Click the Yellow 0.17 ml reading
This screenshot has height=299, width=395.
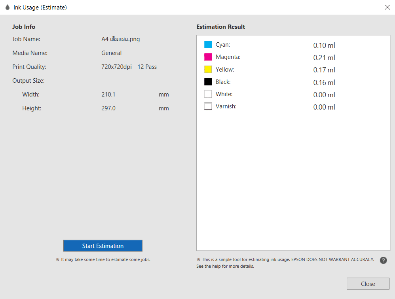pos(324,70)
